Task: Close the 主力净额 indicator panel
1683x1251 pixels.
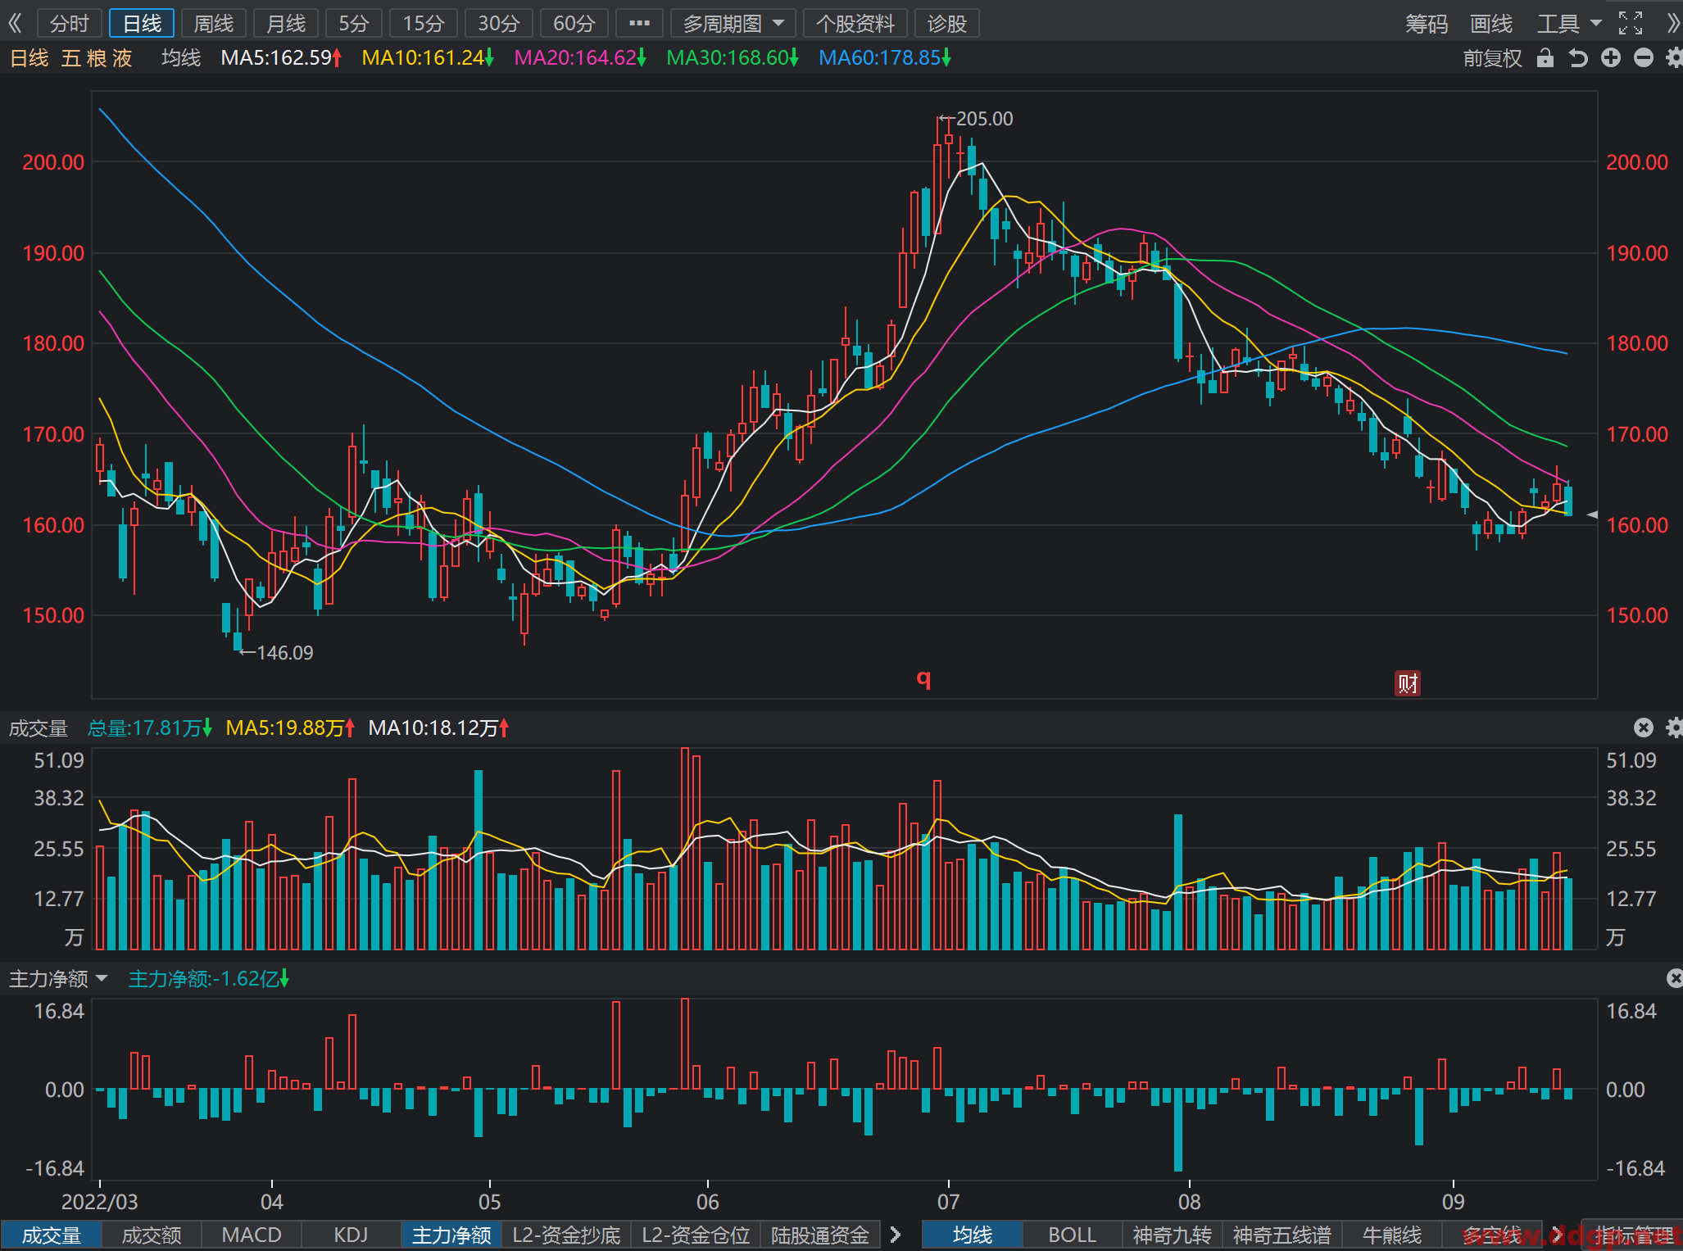Action: tap(1674, 978)
